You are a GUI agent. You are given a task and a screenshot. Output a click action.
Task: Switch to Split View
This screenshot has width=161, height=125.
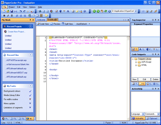tap(67, 24)
